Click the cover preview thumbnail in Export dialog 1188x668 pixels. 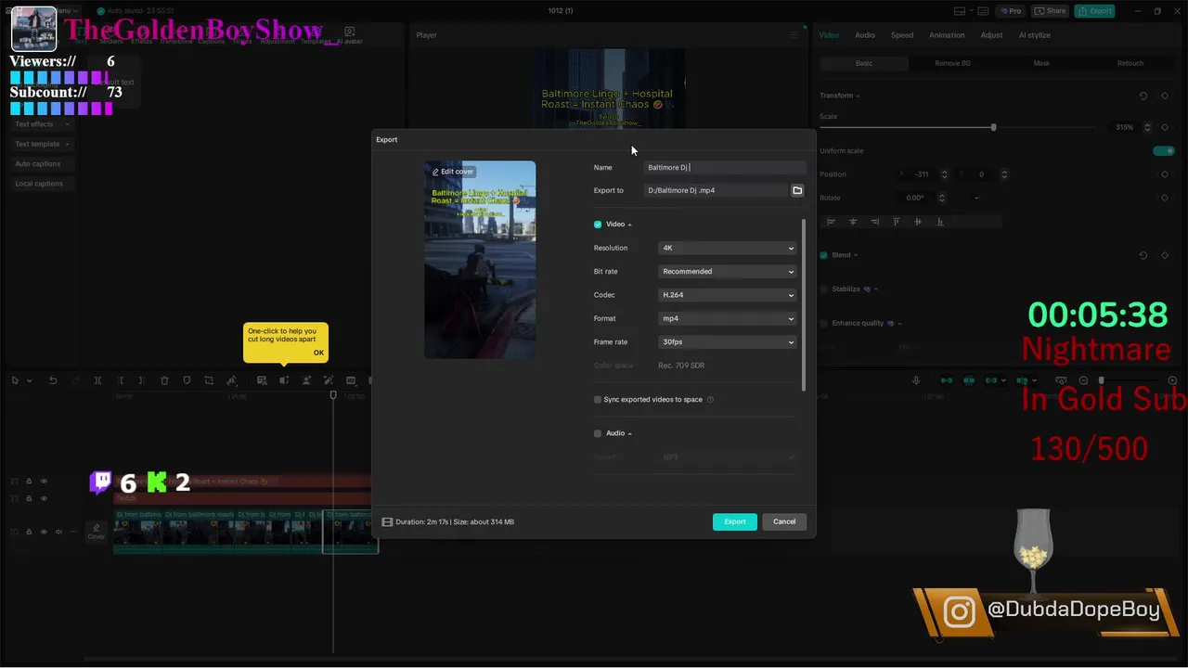tap(480, 260)
